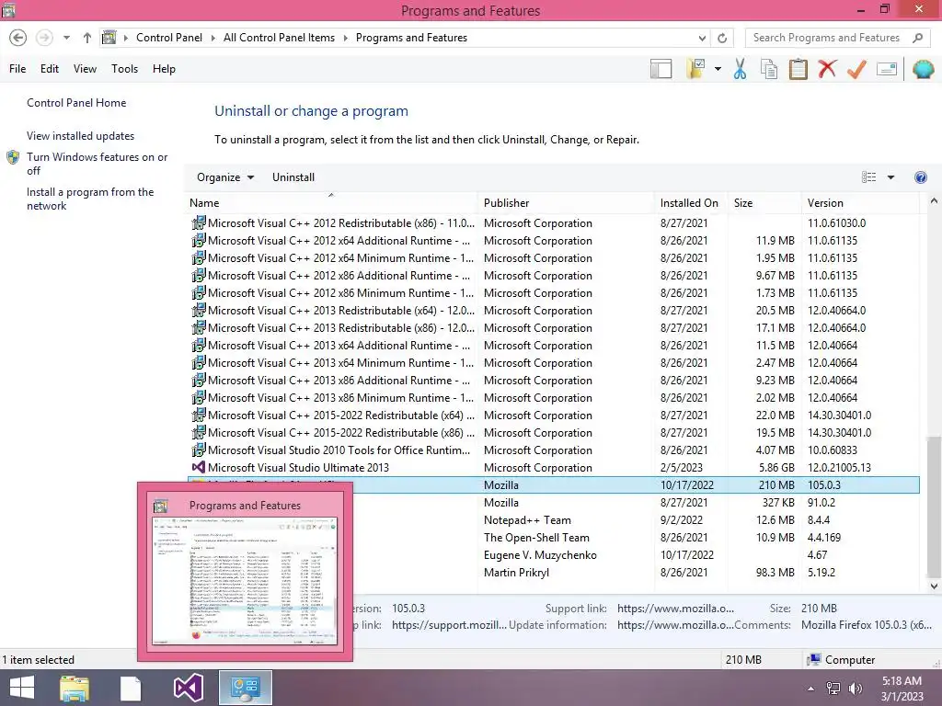Screen dimensions: 942x706
Task: Toggle the navigation pane toolbar icon
Action: point(661,69)
